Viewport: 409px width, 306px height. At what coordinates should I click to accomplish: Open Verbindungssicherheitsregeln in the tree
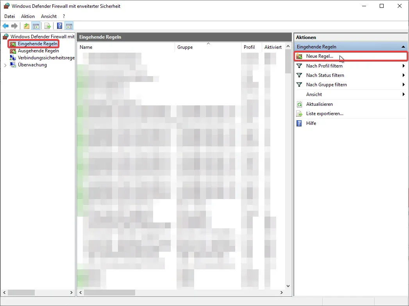[x=46, y=58]
